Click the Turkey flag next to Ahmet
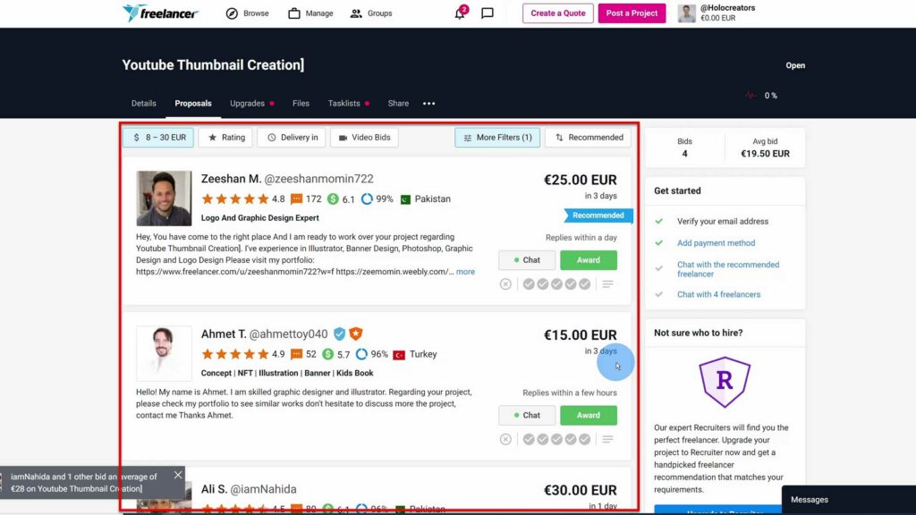 [399, 355]
